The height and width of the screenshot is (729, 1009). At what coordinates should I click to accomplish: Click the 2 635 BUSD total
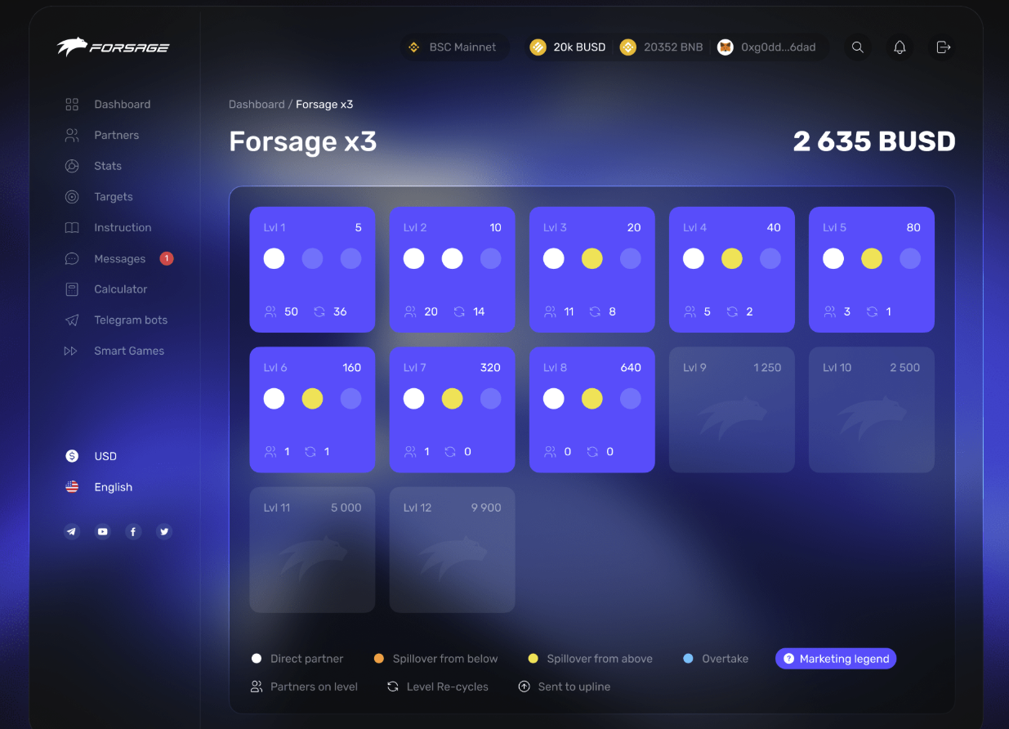click(x=874, y=141)
